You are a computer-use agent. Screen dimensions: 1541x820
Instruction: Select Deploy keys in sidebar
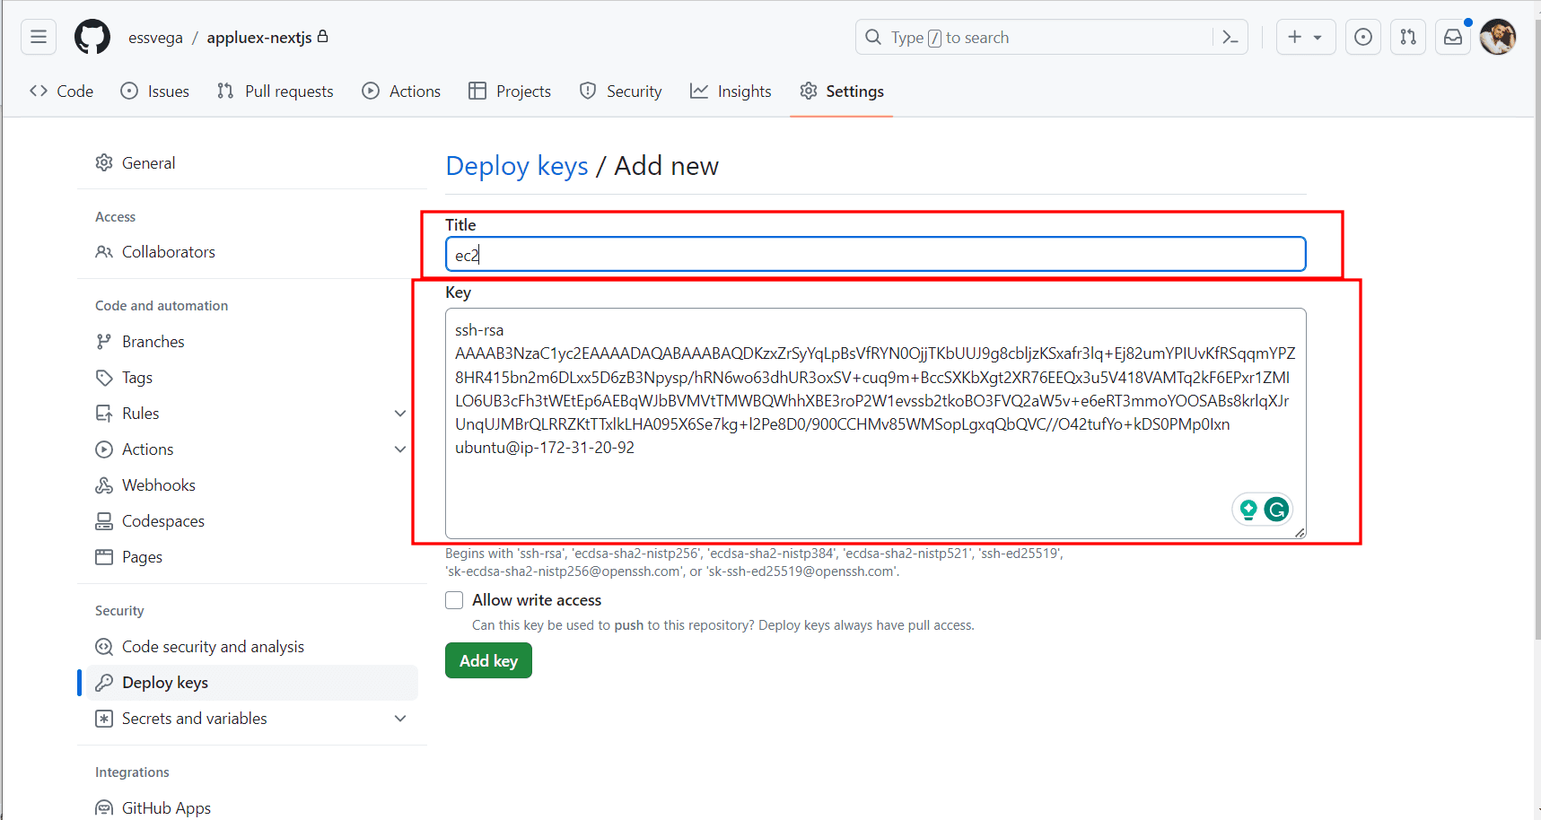(x=252, y=683)
